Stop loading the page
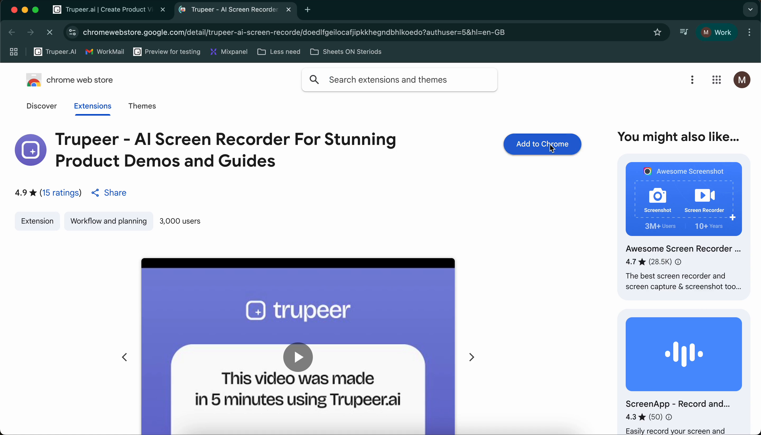Image resolution: width=761 pixels, height=435 pixels. (x=49, y=32)
